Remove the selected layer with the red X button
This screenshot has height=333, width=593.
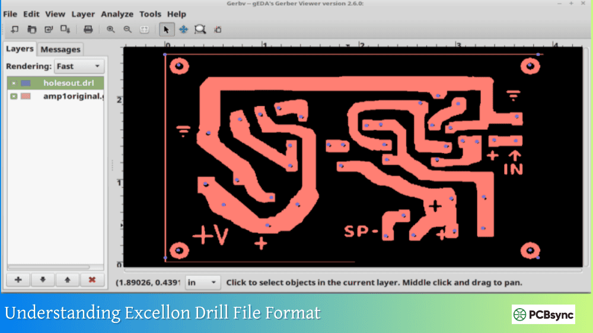92,280
